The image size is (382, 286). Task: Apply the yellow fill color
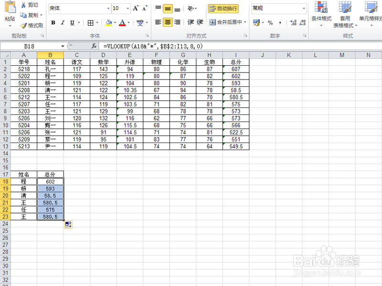(108, 22)
